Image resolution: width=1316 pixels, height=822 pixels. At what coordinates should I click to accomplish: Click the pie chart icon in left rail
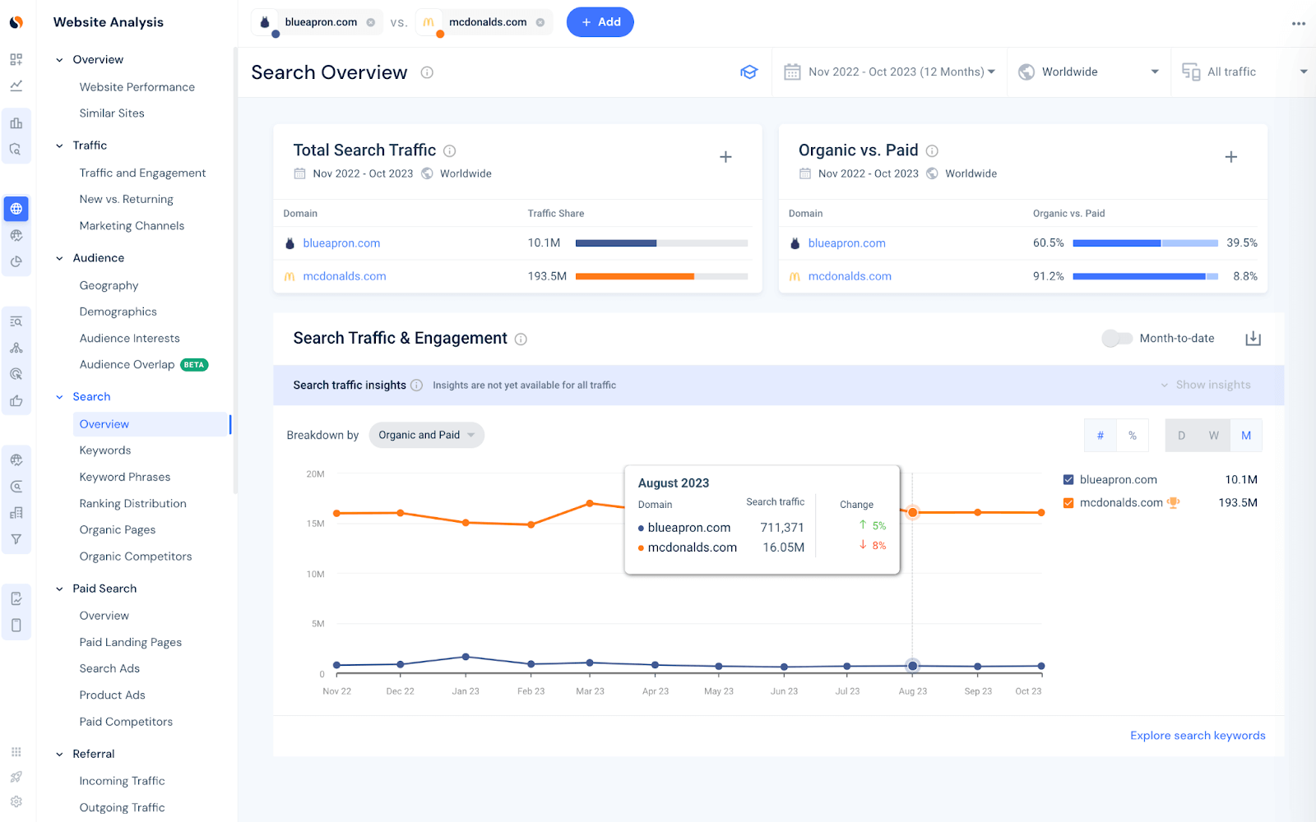coord(16,261)
